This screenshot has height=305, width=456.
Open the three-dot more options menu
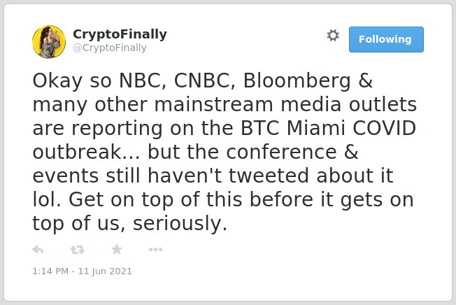point(155,250)
